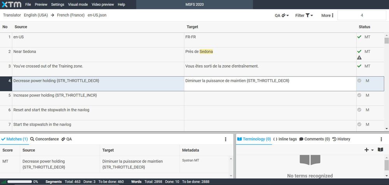Screen dimensions: 389x185
Task: Click the MT match target text
Action: click(x=133, y=164)
